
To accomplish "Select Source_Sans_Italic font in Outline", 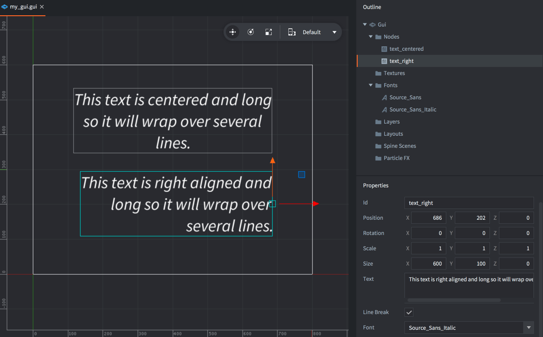I will click(x=413, y=110).
